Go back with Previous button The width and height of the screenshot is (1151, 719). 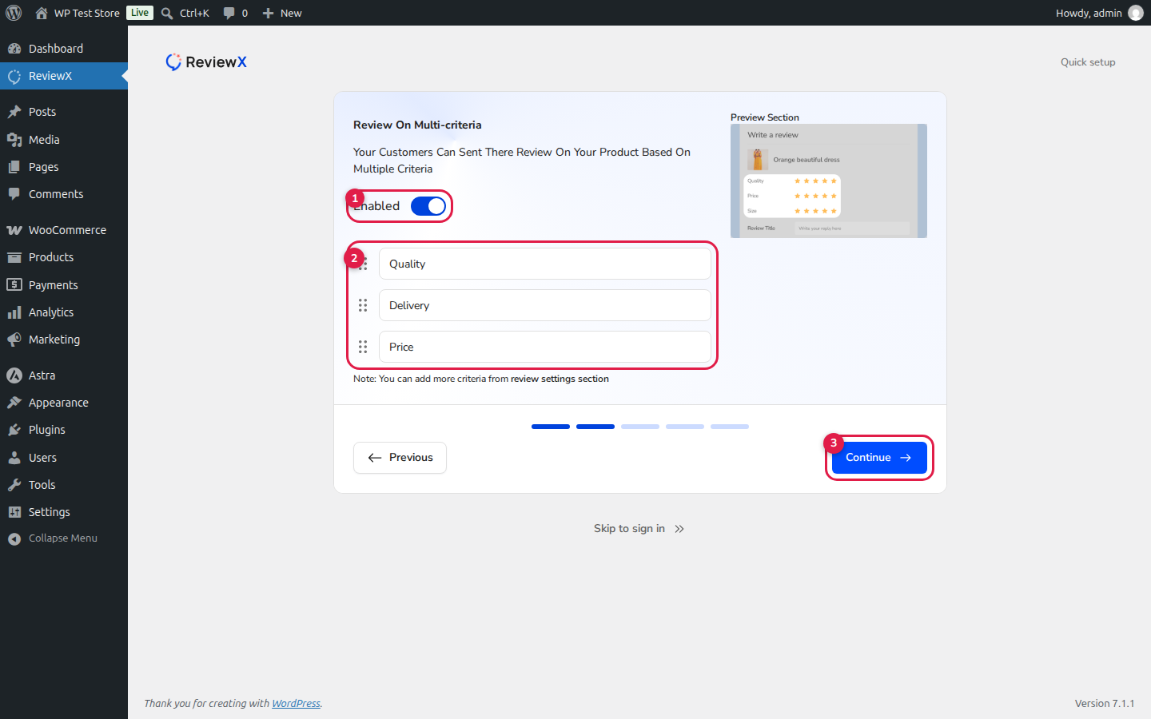[x=400, y=458]
